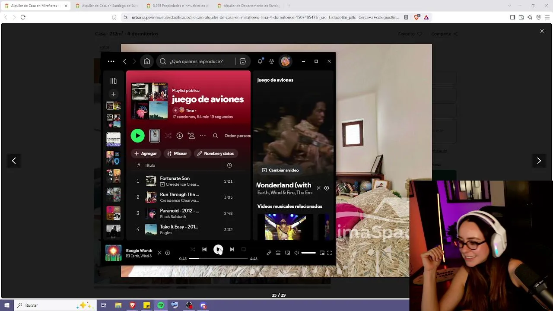Screen dimensions: 553x311
Task: Reload the Urbania page
Action: [x=23, y=17]
